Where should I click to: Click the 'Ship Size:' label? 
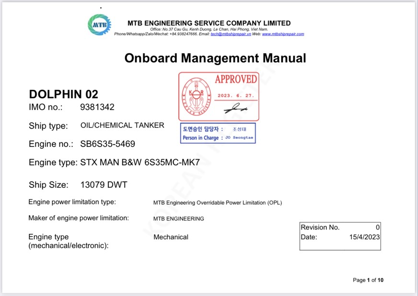coord(48,185)
